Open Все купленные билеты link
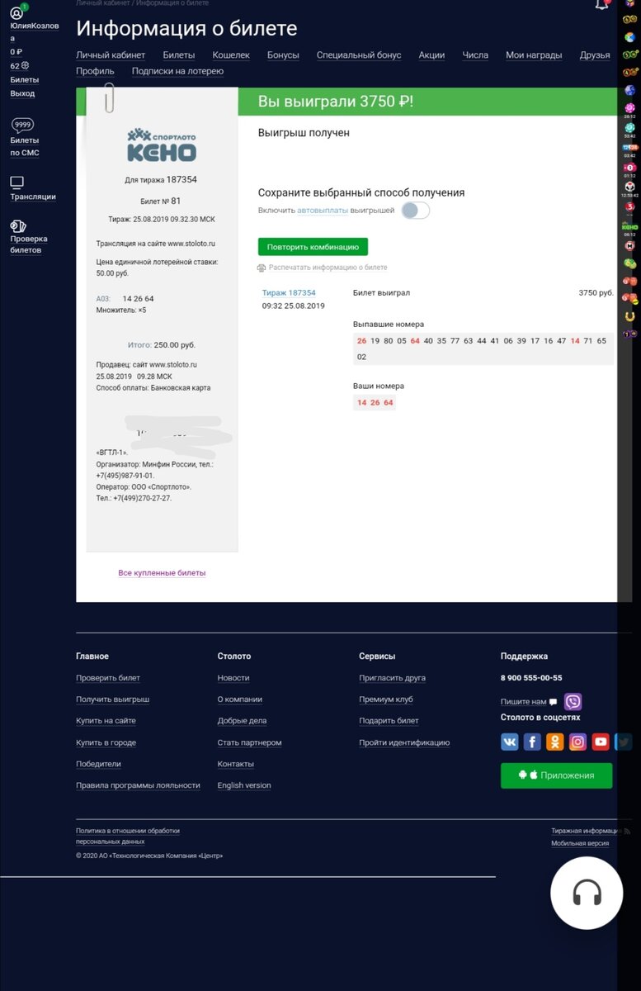The image size is (641, 991). [x=162, y=573]
